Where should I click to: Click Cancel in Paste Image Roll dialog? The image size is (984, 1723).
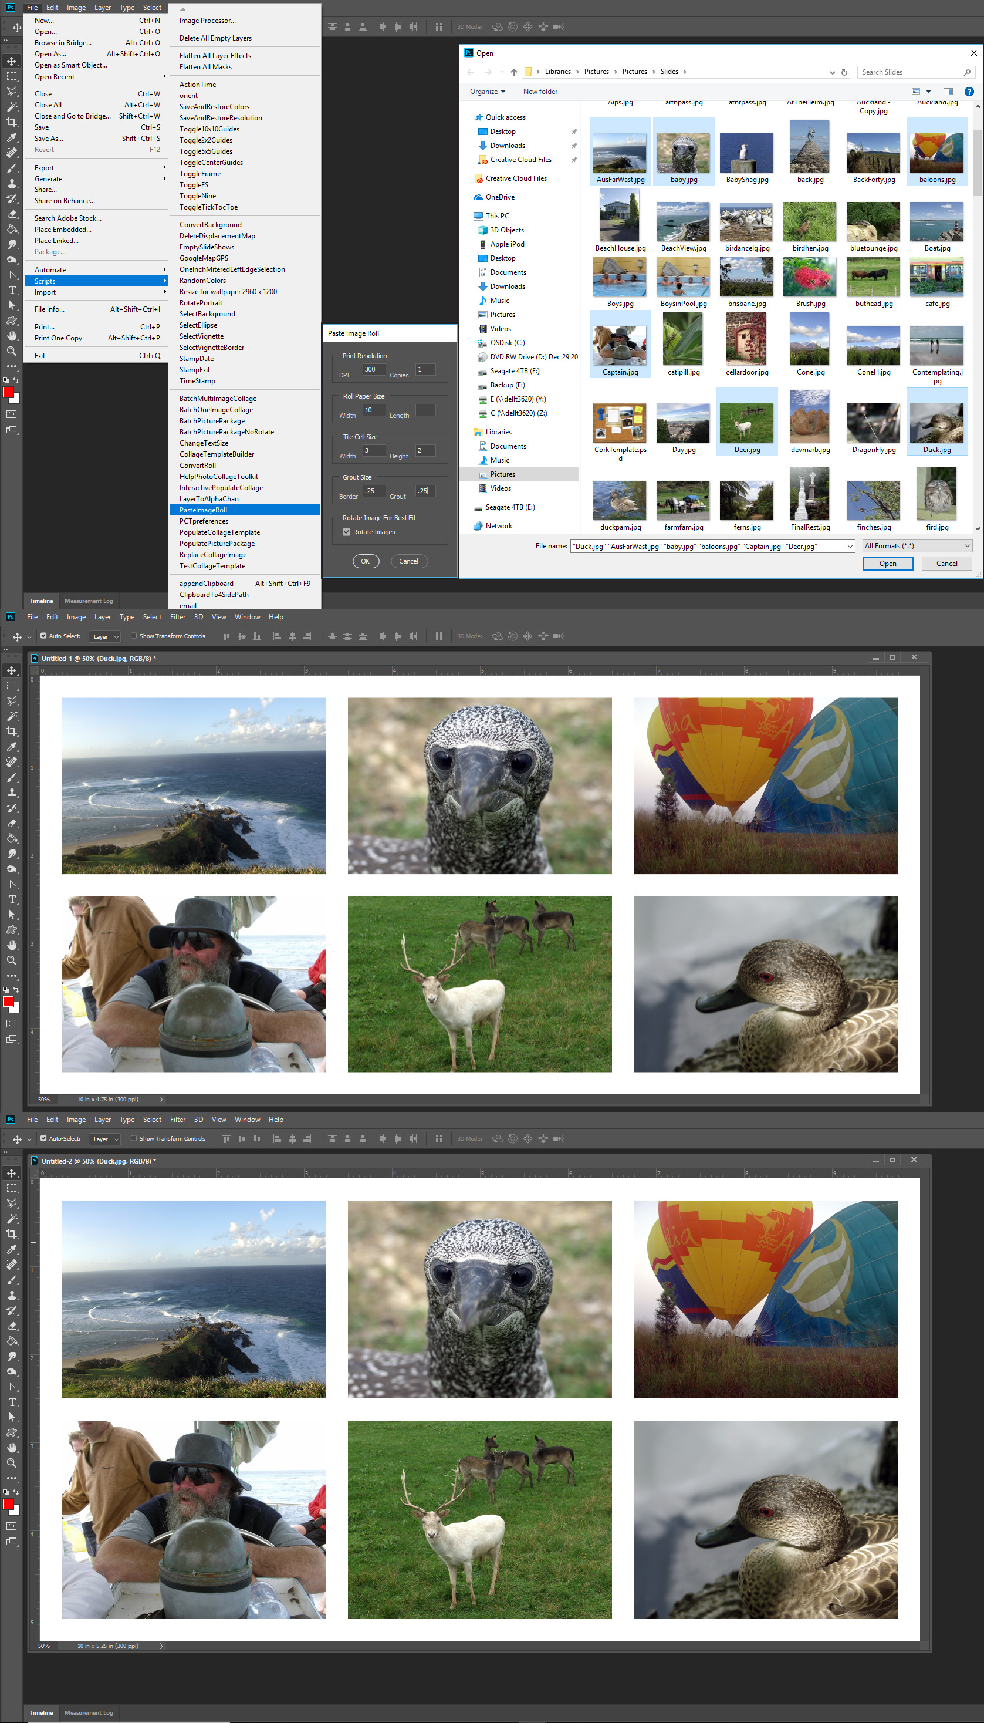pyautogui.click(x=409, y=561)
